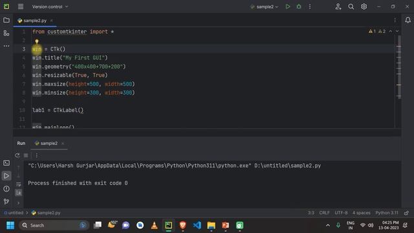Open Run panel more options

[37, 155]
